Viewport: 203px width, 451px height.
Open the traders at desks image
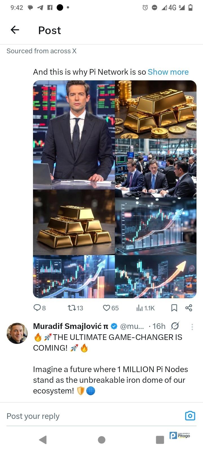[156, 168]
